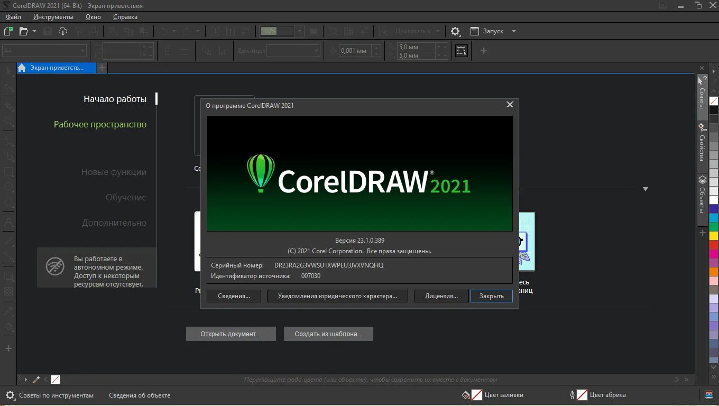Image resolution: width=719 pixels, height=406 pixels.
Task: Expand the Запуск launcher dropdown
Action: (x=513, y=31)
